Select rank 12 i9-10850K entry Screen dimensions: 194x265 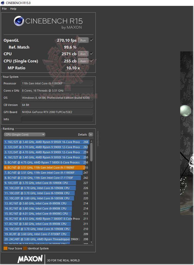click(47, 198)
